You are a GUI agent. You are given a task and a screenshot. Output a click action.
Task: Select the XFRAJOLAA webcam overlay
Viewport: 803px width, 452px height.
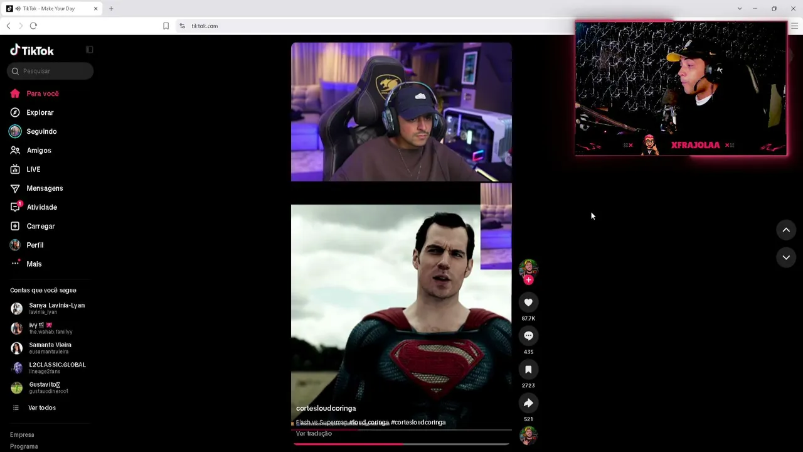(681, 88)
